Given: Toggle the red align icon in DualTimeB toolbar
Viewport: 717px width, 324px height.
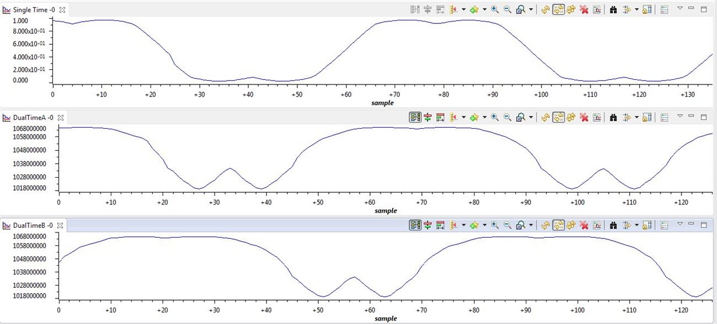Looking at the screenshot, I should (x=427, y=224).
